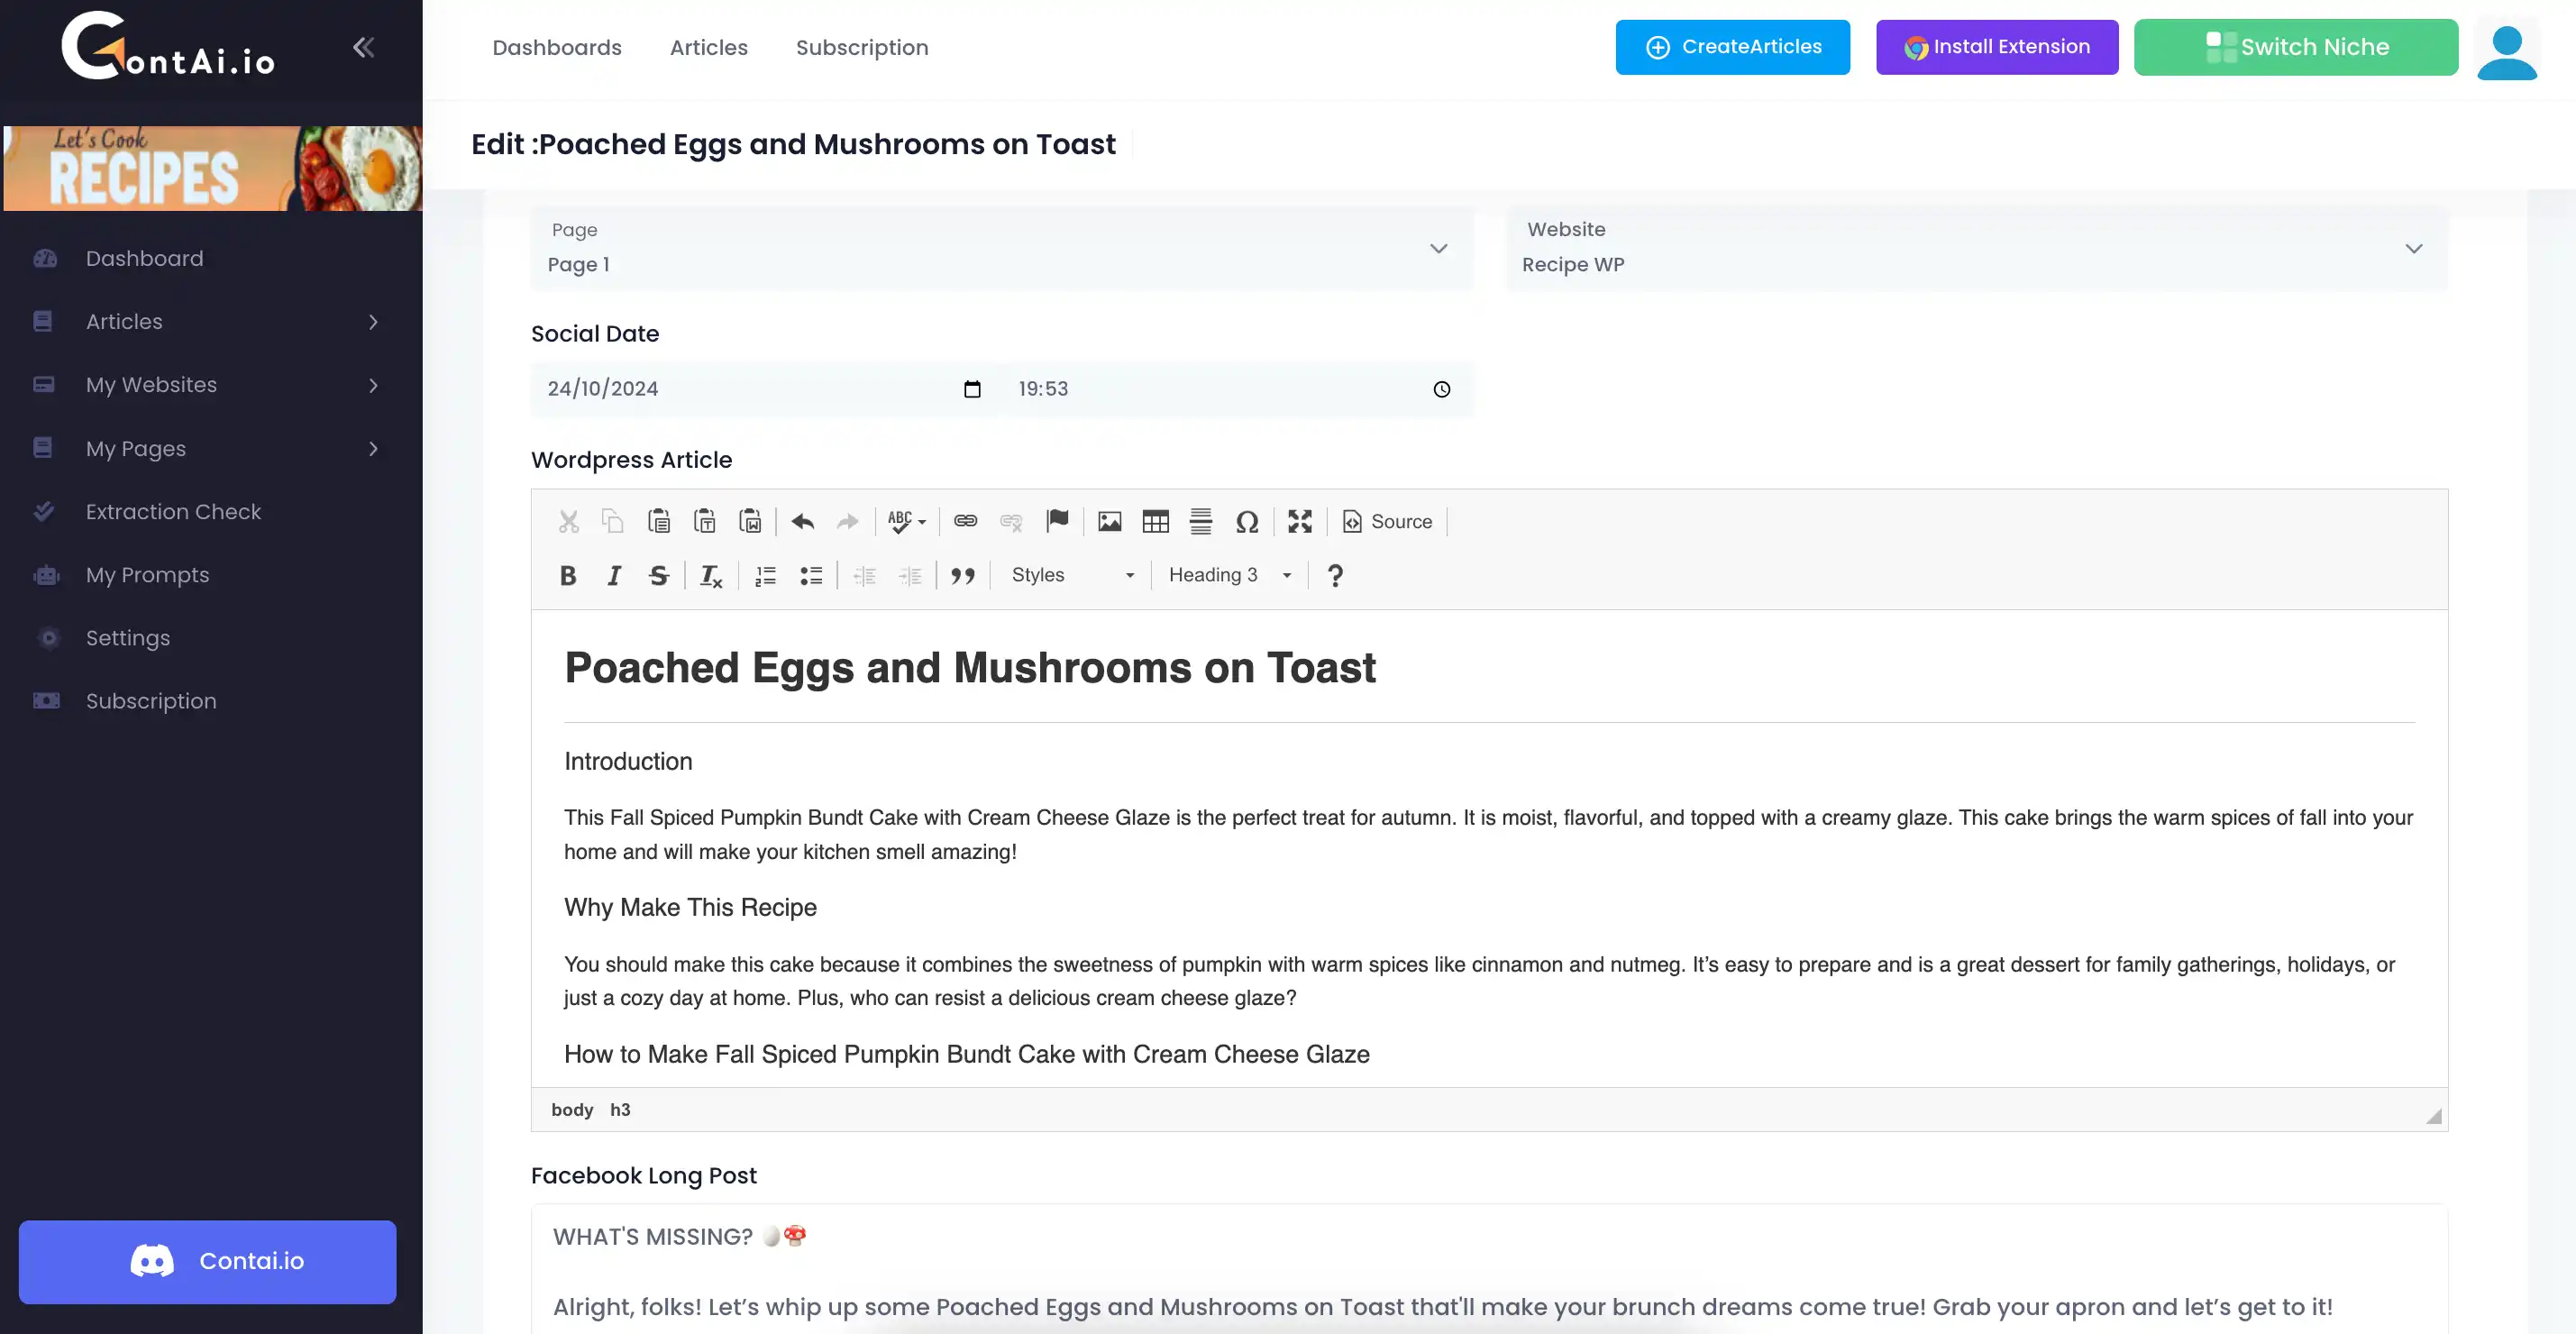2576x1334 pixels.
Task: Go to Dashboards in top navigation
Action: [x=557, y=47]
